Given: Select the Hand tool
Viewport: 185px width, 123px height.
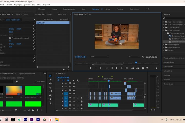Looking at the screenshot, I should tap(50, 99).
